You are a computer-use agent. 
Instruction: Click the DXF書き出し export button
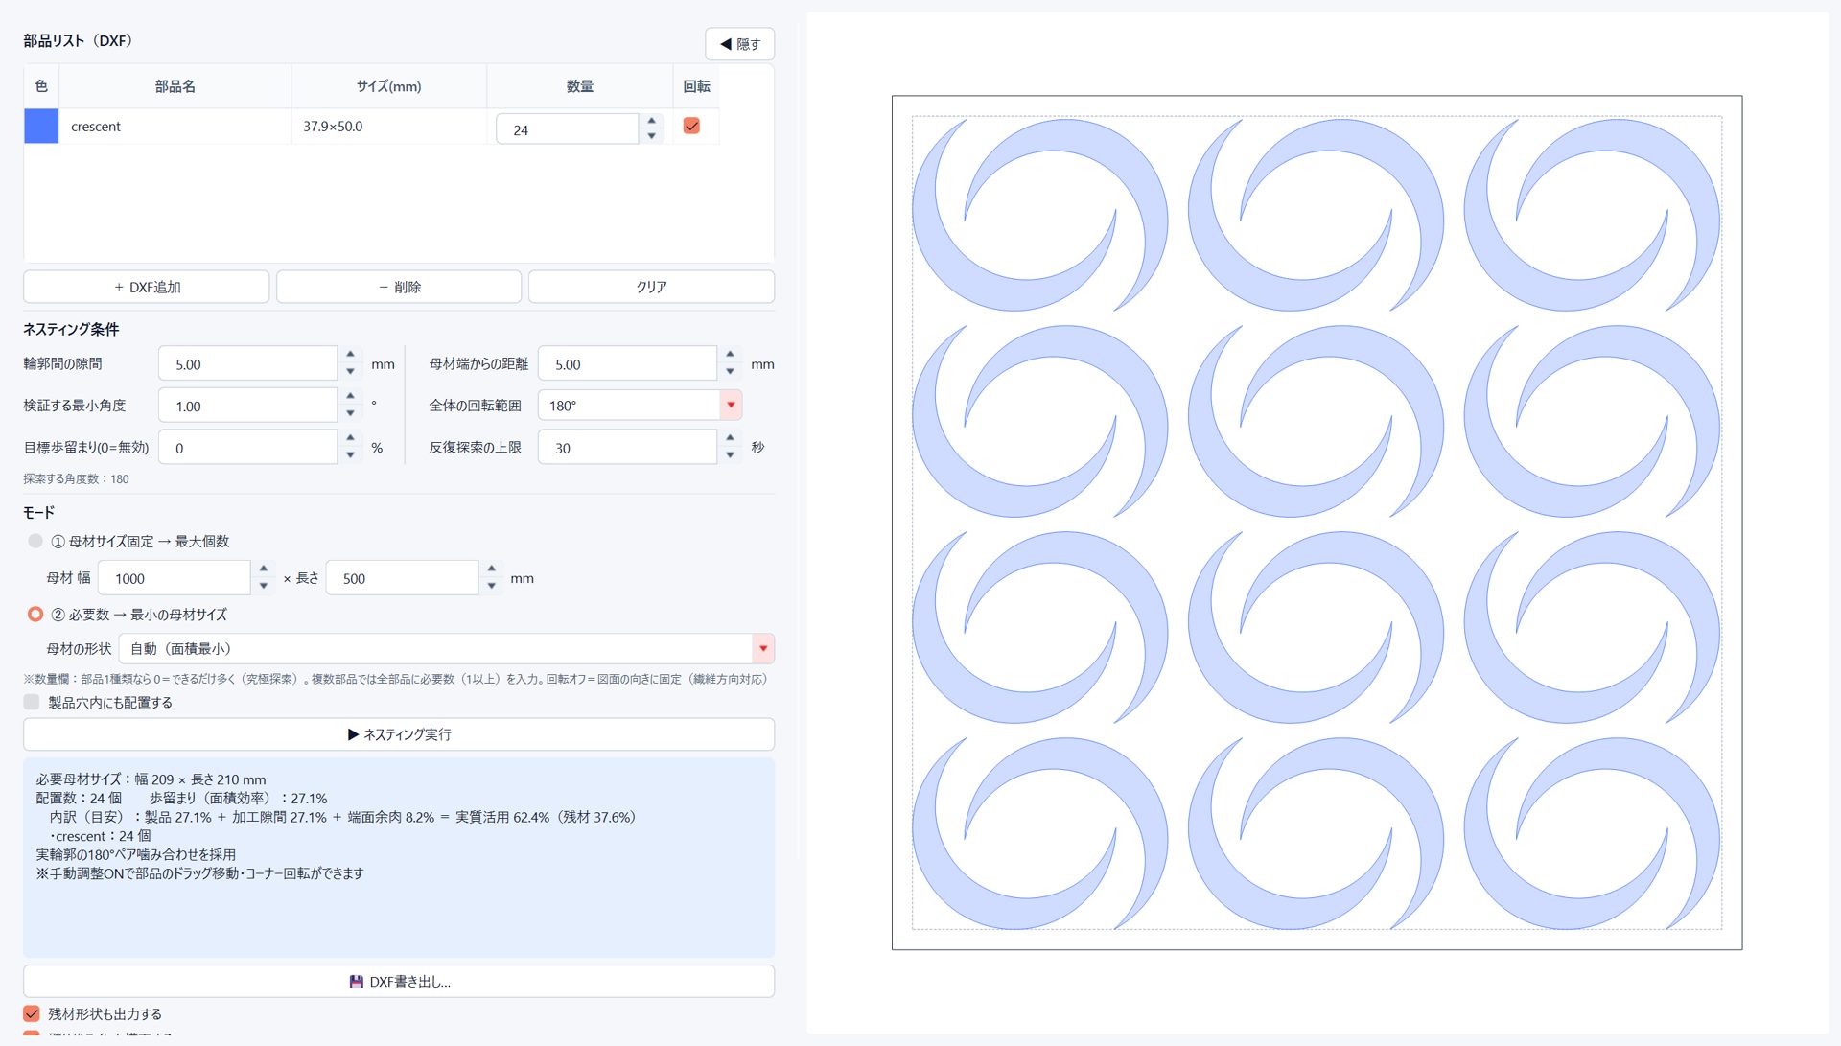coord(399,981)
